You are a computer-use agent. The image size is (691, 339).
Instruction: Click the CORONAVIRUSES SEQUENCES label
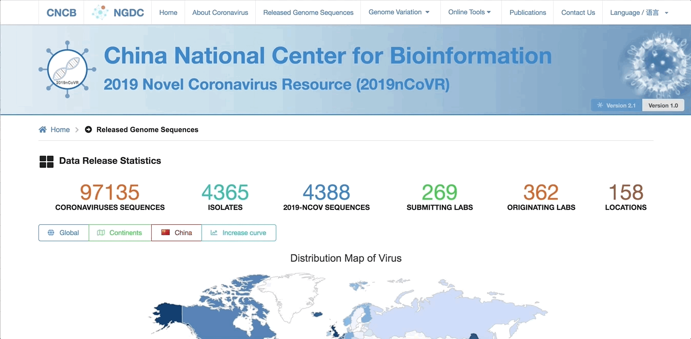pos(110,207)
